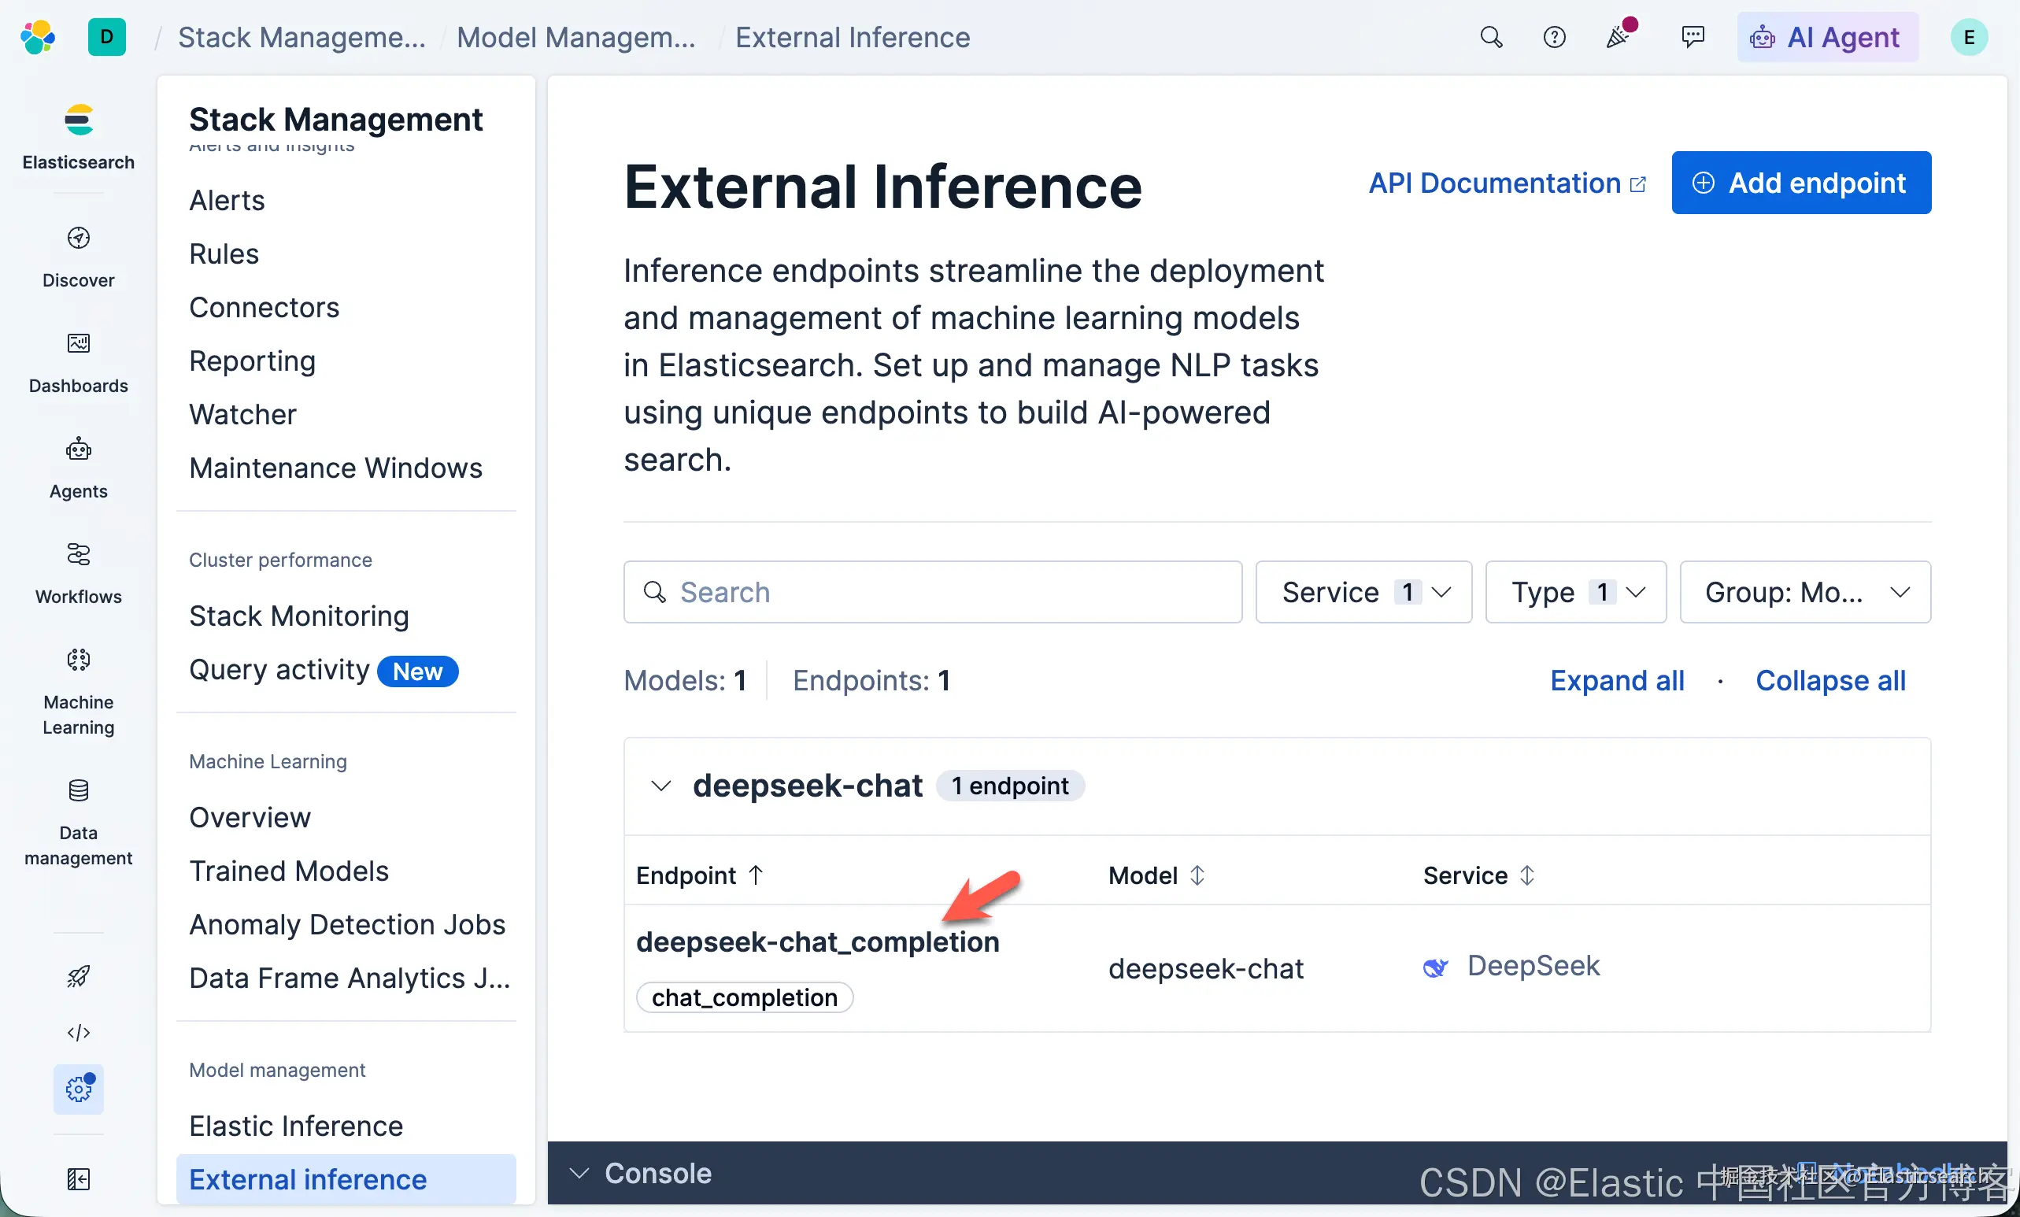Toggle the side nav collapse icon

coord(79,1179)
